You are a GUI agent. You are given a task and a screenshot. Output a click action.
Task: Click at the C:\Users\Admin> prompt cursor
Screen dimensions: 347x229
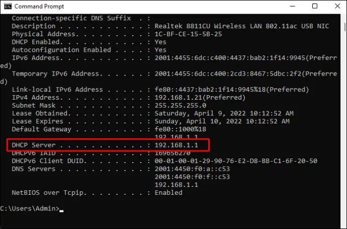pos(61,211)
